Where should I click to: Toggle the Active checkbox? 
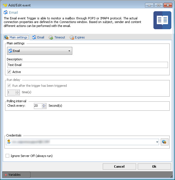[9, 72]
